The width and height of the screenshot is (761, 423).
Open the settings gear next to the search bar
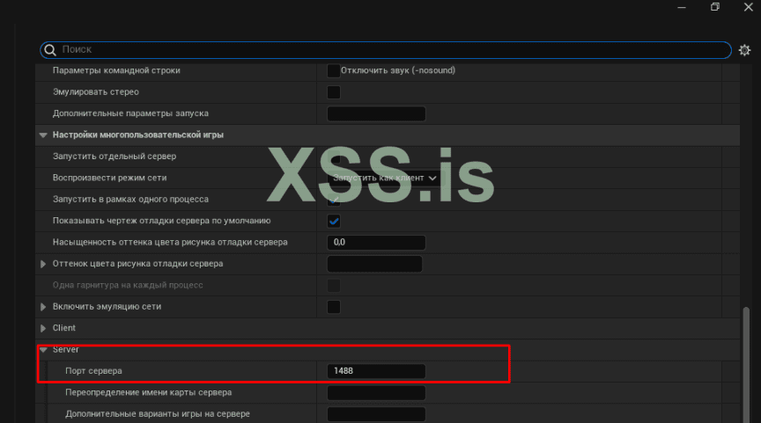pyautogui.click(x=744, y=50)
